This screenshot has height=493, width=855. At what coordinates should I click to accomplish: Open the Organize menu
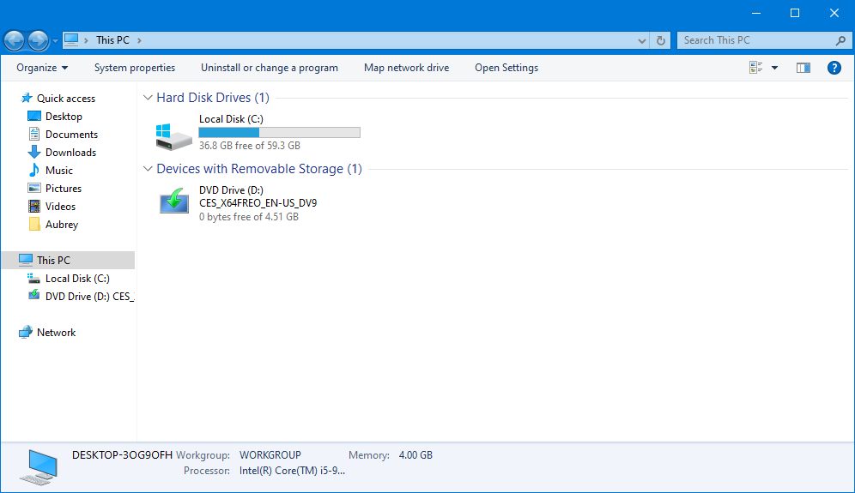pos(42,68)
